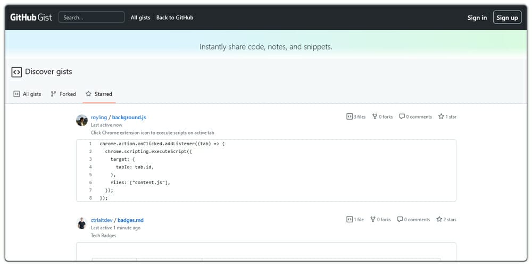Click line number 8 in code
This screenshot has width=532, height=266.
90,198
